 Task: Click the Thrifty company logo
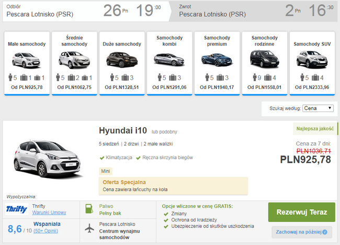17,209
